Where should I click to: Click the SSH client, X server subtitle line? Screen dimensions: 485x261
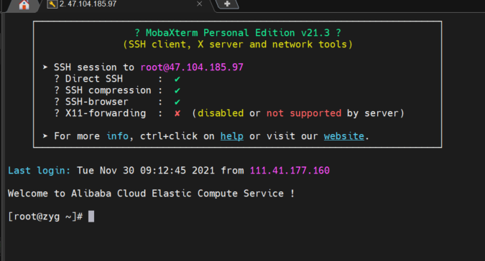point(238,44)
